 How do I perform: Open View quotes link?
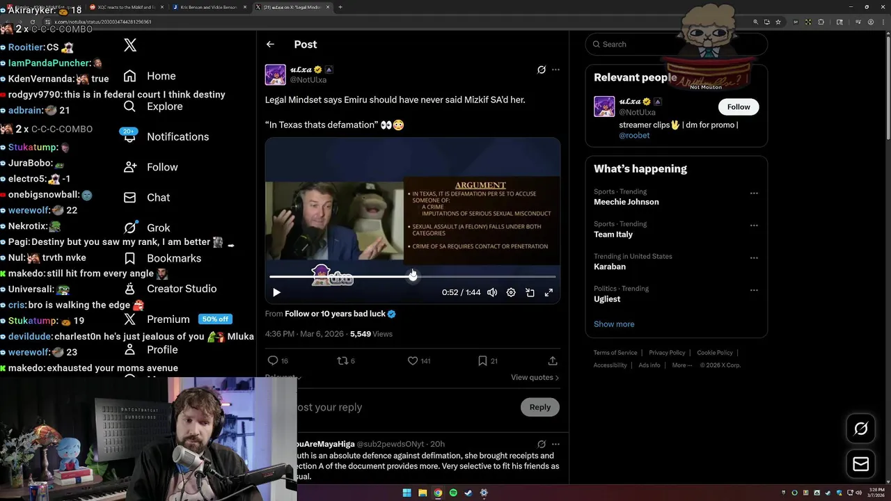[x=535, y=377]
